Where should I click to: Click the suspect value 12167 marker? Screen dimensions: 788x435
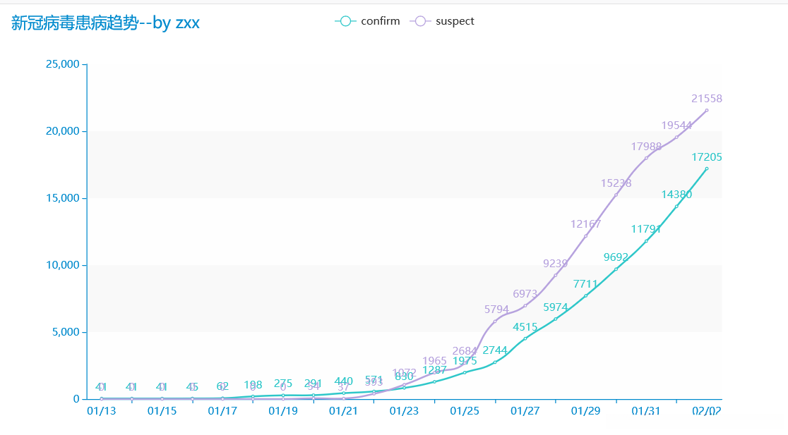click(x=585, y=235)
